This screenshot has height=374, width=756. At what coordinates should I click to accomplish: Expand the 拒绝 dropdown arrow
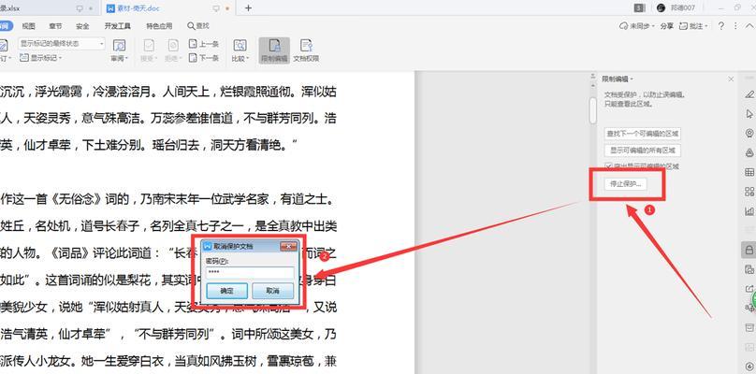pos(181,59)
